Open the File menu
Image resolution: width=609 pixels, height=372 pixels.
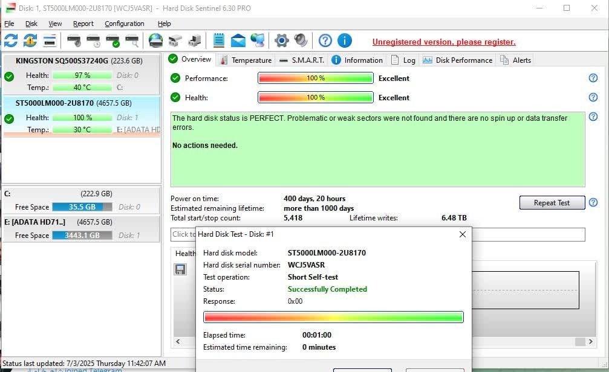click(x=9, y=24)
